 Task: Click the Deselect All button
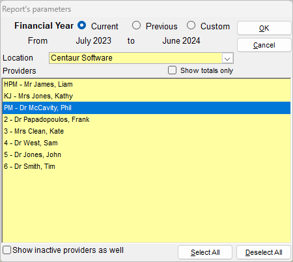[264, 252]
